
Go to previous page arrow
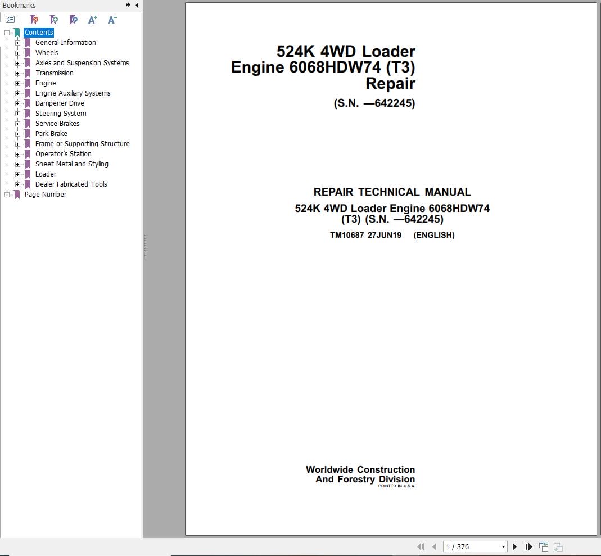(434, 547)
